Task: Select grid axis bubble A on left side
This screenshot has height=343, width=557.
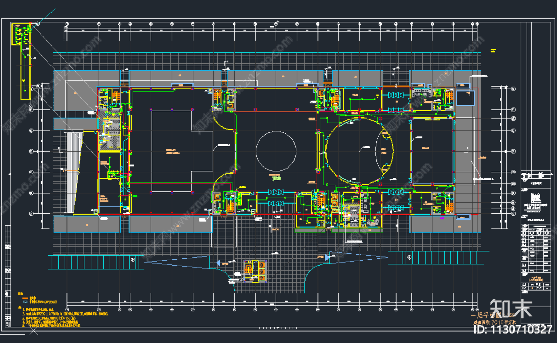Action: [31, 214]
